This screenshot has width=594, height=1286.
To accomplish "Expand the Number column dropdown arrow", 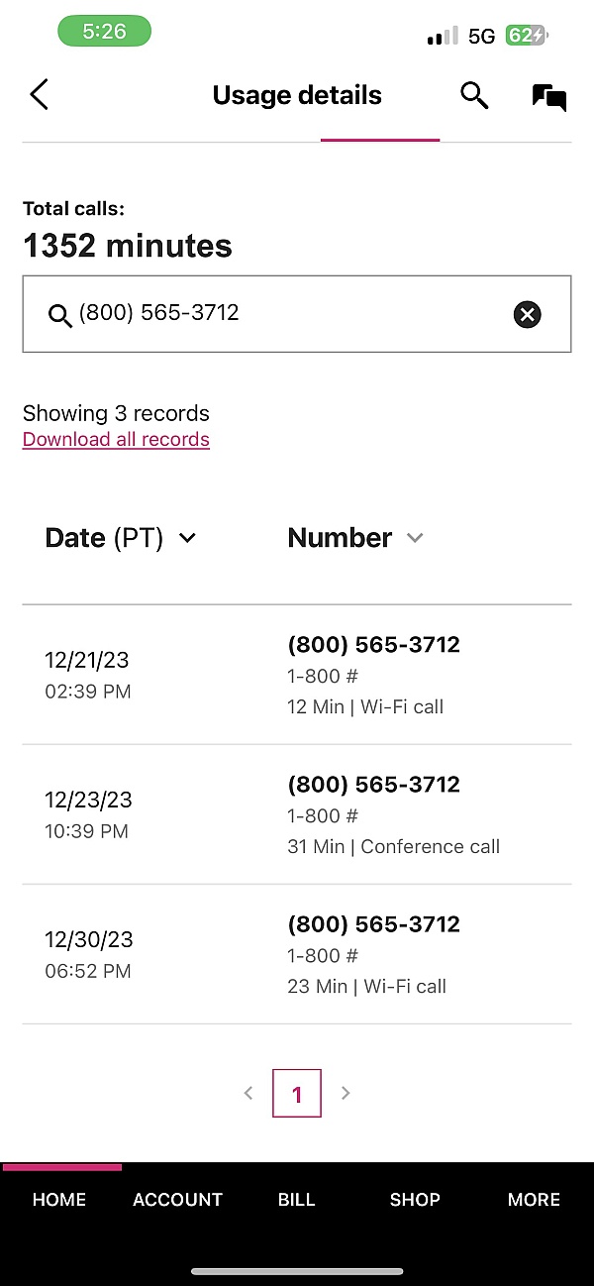I will (415, 538).
